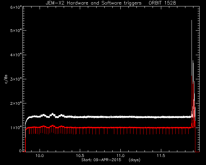Click the white curve bump near day 10.15
The height and width of the screenshot is (165, 206).
pyautogui.click(x=52, y=114)
